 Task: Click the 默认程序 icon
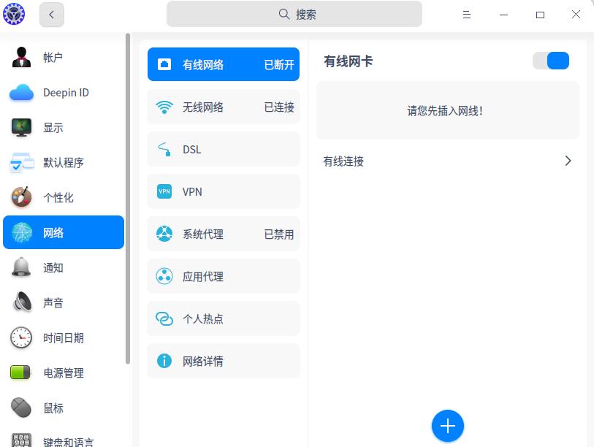(21, 162)
